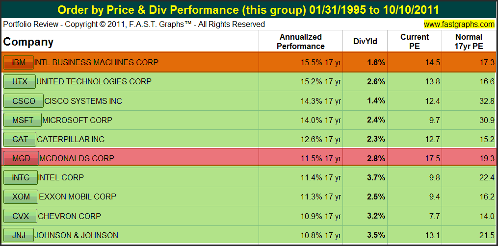Click CVX's current PE of 7.7
This screenshot has width=498, height=246.
[435, 216]
